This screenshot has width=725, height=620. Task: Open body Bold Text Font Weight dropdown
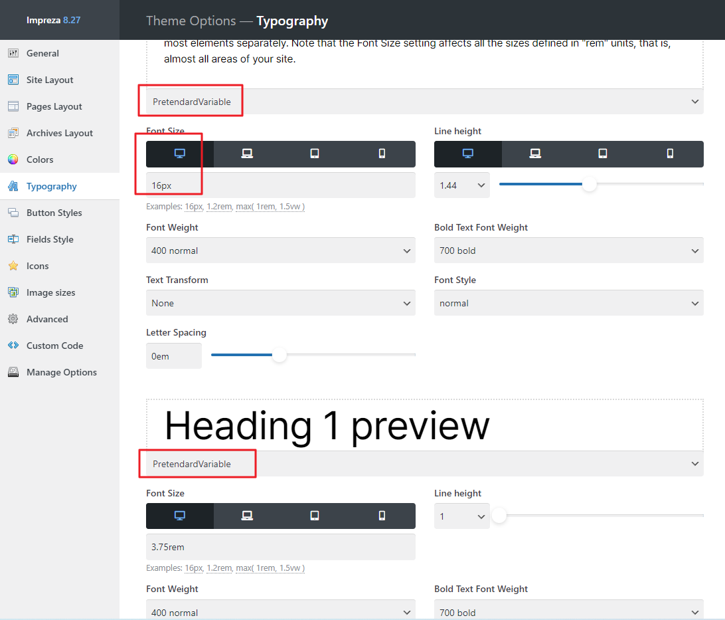tap(569, 251)
